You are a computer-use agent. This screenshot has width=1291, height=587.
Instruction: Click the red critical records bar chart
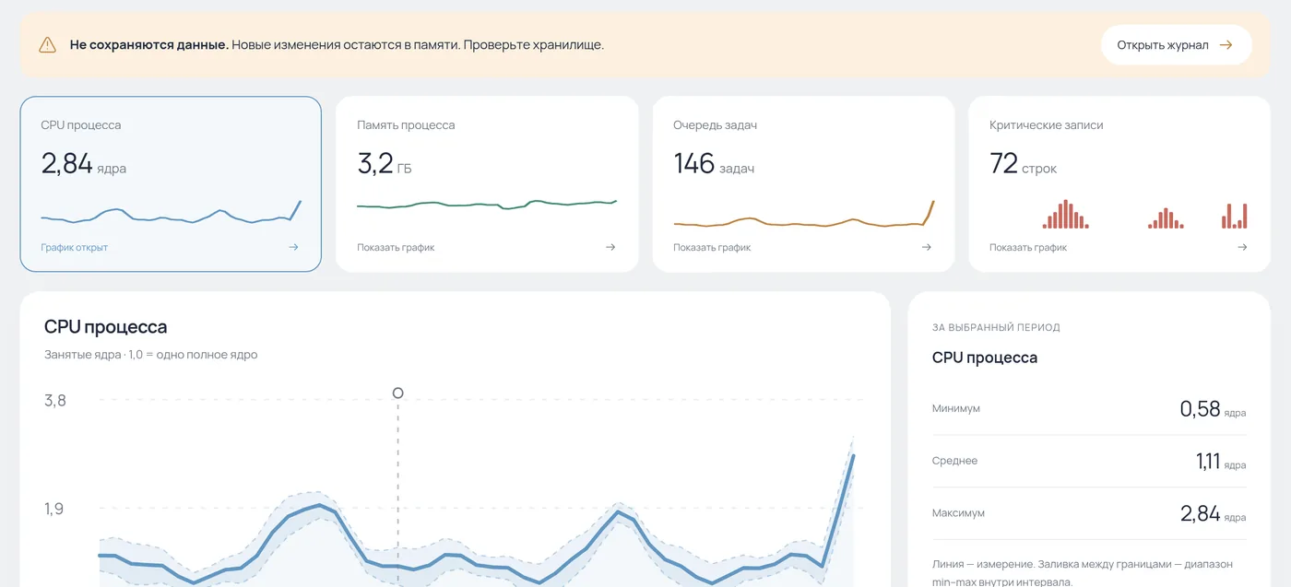tap(1144, 215)
